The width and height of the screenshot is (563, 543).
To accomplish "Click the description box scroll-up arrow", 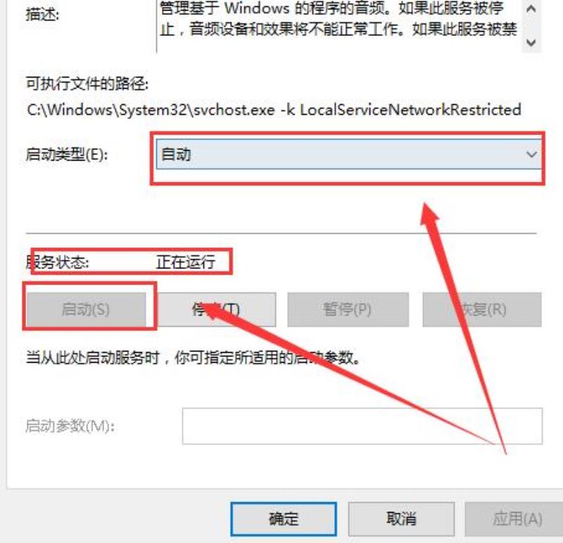I will click(531, 8).
